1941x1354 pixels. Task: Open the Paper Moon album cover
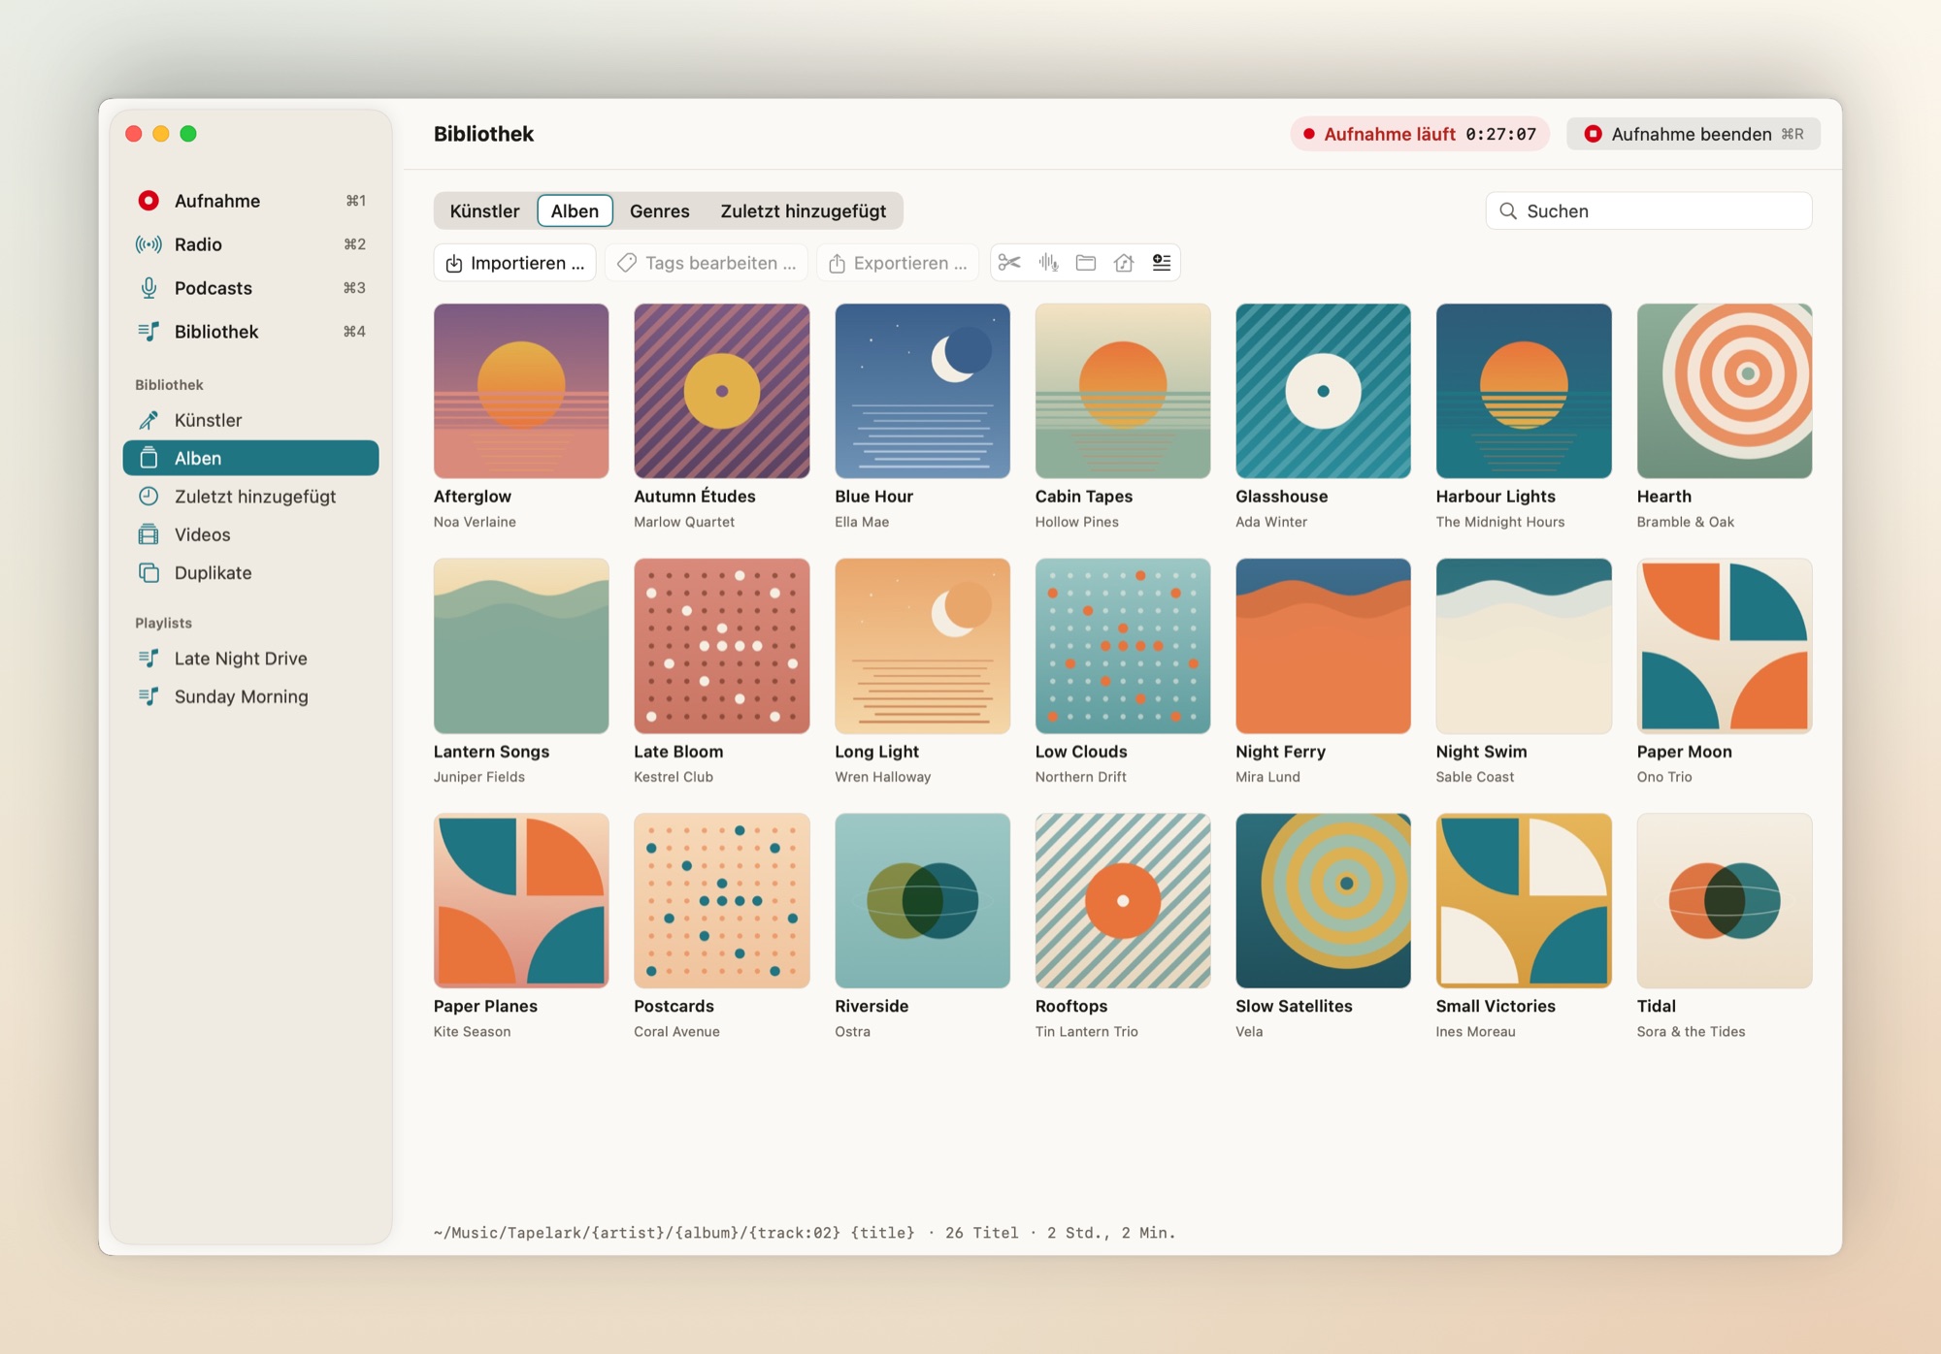(1725, 646)
